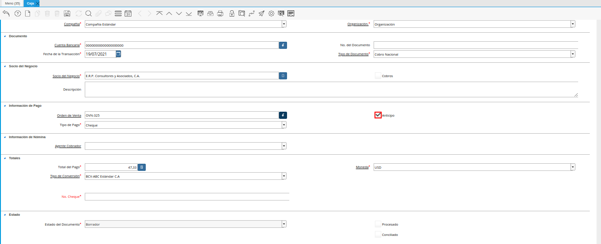The height and width of the screenshot is (244, 601).
Task: Collapse the Totales section
Action: [5, 158]
